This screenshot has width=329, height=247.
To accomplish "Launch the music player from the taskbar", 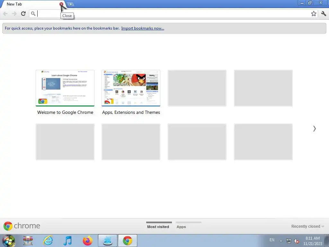I will pyautogui.click(x=67, y=241).
